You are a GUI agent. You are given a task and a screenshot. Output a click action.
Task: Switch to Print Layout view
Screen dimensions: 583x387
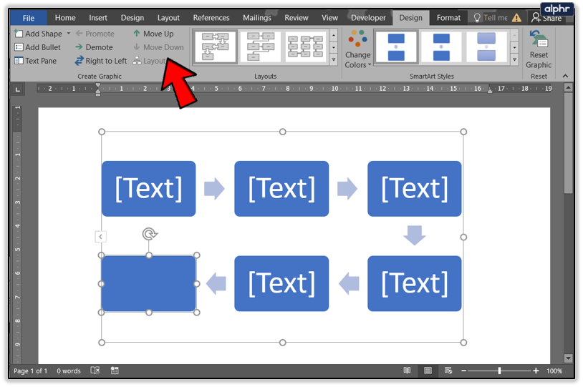coord(428,371)
